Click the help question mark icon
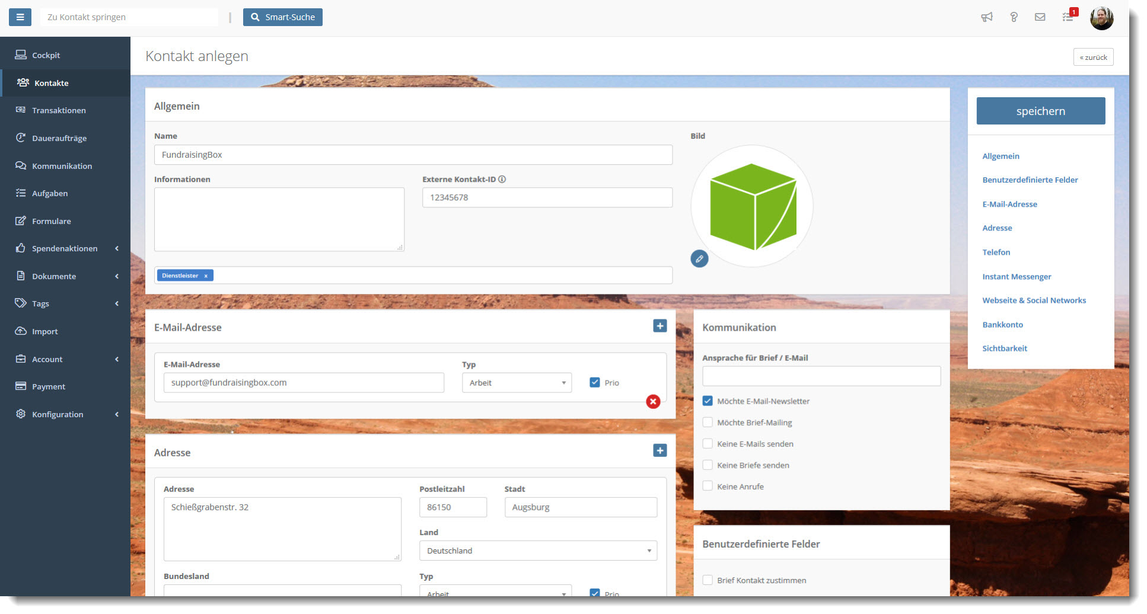 click(1014, 17)
